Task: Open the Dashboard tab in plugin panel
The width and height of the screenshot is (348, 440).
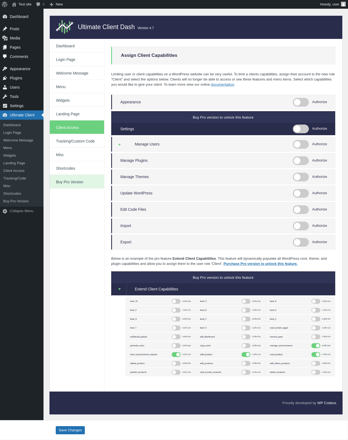Action: click(77, 46)
